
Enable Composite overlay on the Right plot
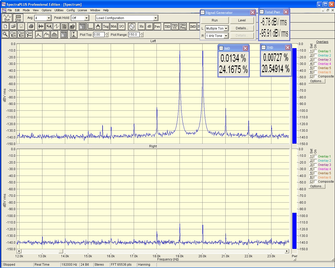point(316,182)
